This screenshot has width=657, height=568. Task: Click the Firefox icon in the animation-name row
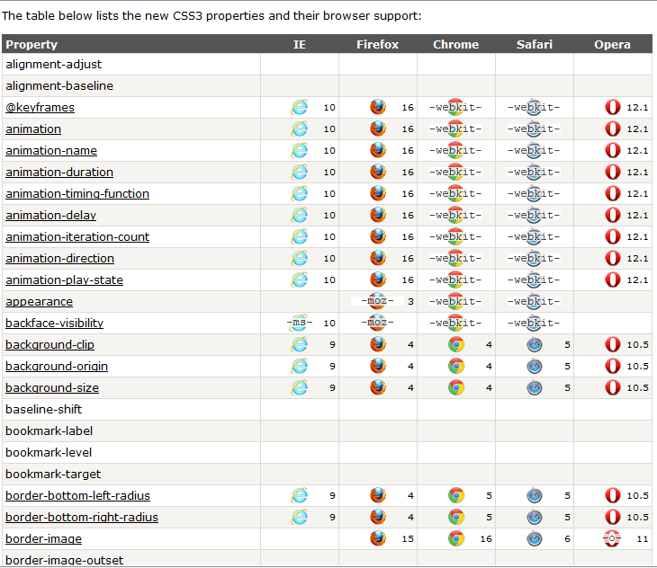377,150
